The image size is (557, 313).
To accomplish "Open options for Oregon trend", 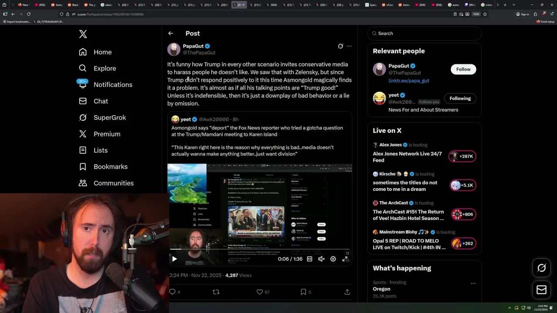I will (473, 283).
